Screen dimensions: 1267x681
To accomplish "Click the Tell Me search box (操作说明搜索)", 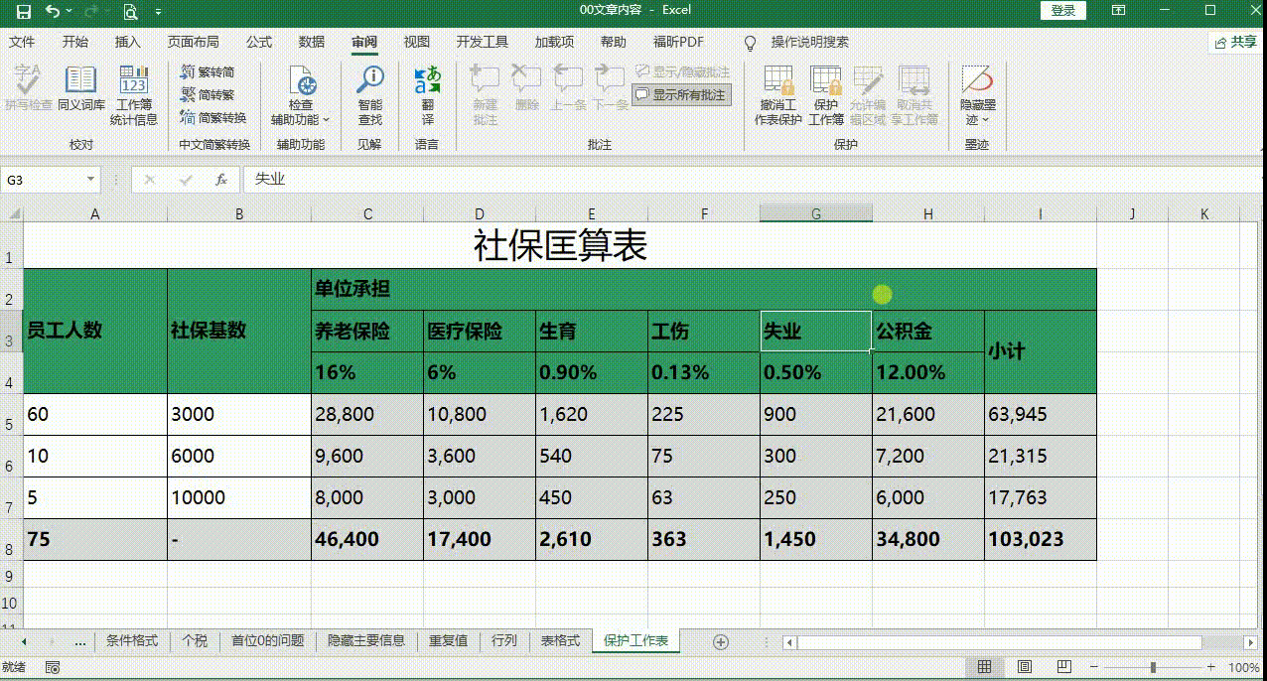I will click(810, 43).
